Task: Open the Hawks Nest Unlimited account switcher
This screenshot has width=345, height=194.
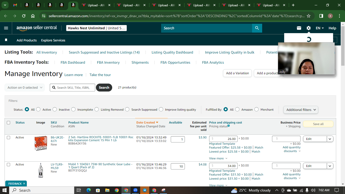Action: tap(96, 28)
